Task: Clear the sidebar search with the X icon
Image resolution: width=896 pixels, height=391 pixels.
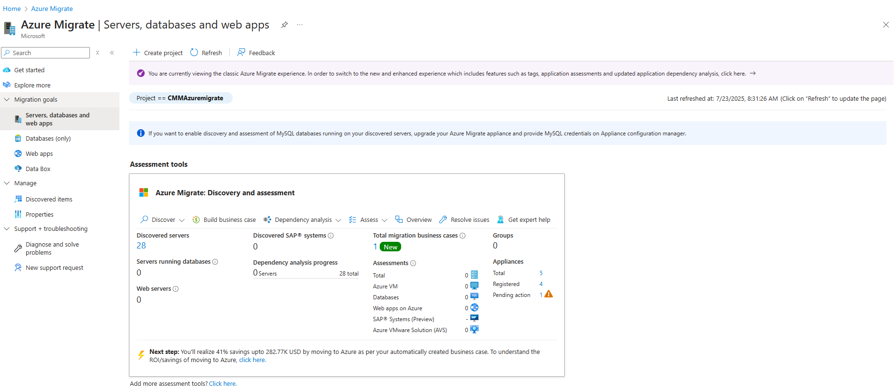Action: pyautogui.click(x=98, y=53)
